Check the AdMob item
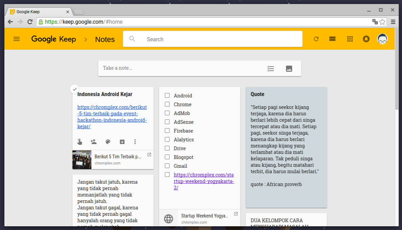This screenshot has width=402, height=230. pyautogui.click(x=167, y=113)
